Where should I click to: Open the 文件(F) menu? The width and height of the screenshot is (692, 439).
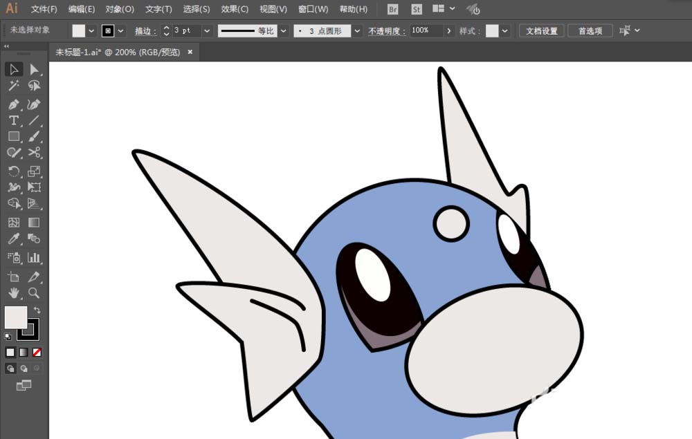pos(44,9)
